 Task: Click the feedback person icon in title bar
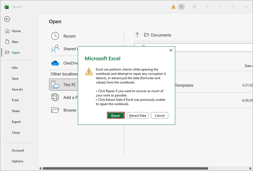coord(194,7)
